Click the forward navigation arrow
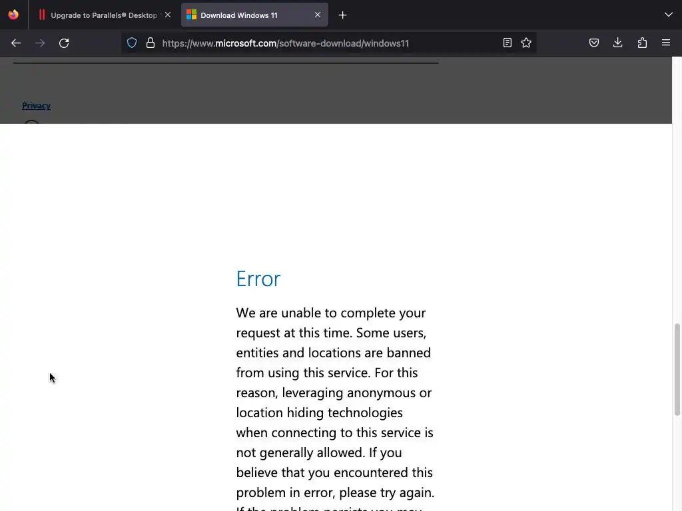Image resolution: width=682 pixels, height=511 pixels. coord(40,43)
